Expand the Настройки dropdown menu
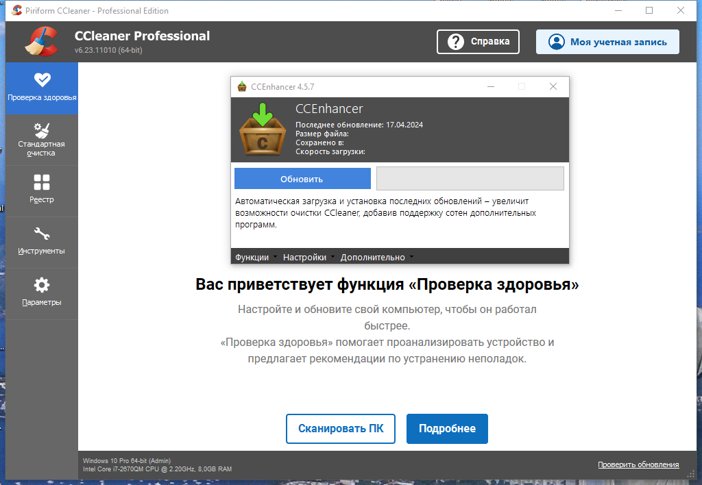 309,258
